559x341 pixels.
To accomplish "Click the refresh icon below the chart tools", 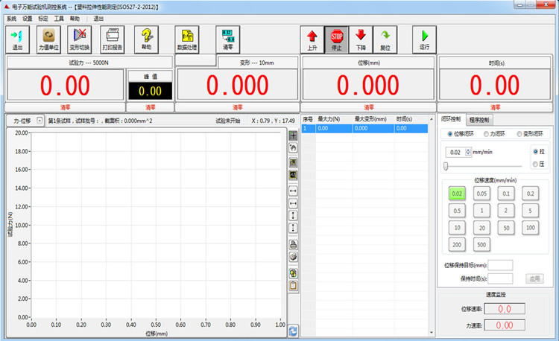I will pyautogui.click(x=293, y=331).
